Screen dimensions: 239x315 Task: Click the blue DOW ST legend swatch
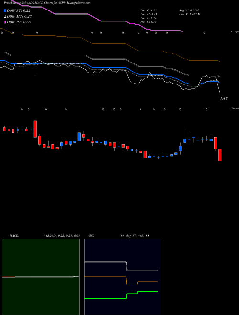5,10
